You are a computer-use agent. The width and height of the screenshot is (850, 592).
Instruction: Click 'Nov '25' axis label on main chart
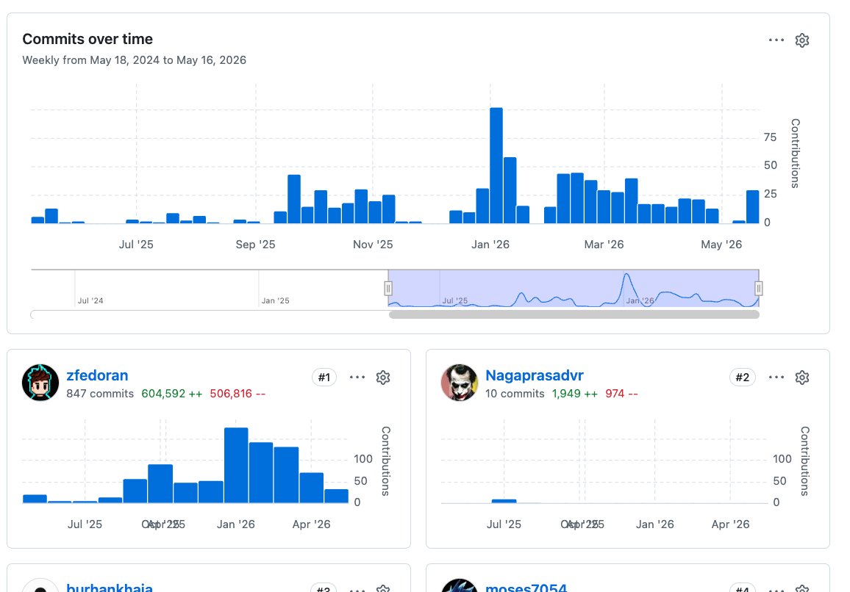coord(373,245)
